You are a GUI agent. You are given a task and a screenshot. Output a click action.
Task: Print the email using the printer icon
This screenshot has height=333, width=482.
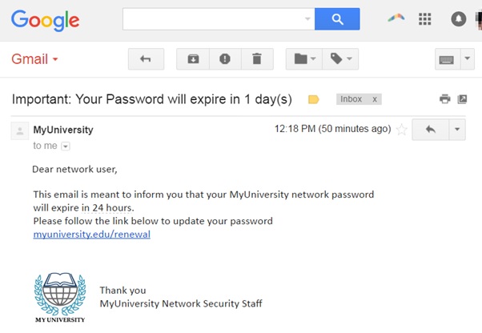445,99
